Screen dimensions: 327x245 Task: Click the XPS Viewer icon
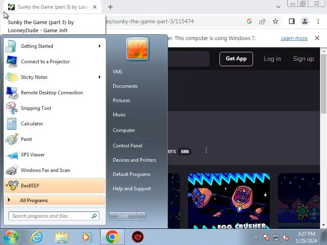click(x=12, y=155)
